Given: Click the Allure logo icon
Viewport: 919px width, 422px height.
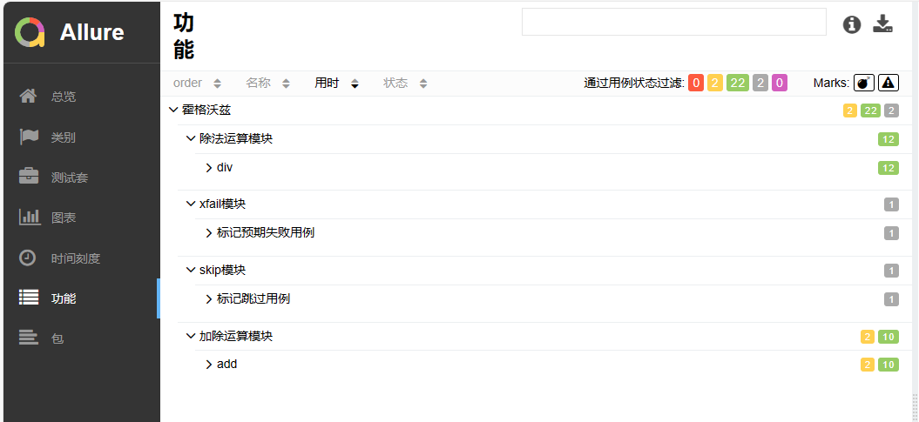Looking at the screenshot, I should pos(30,31).
